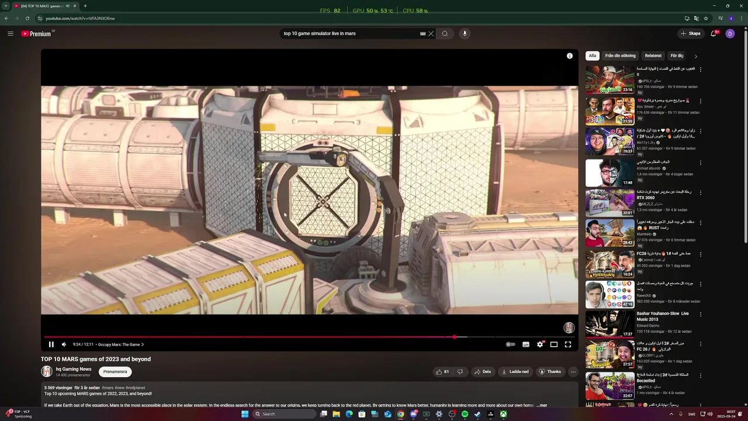Select the För dig chip
Image resolution: width=748 pixels, height=421 pixels.
click(x=677, y=56)
